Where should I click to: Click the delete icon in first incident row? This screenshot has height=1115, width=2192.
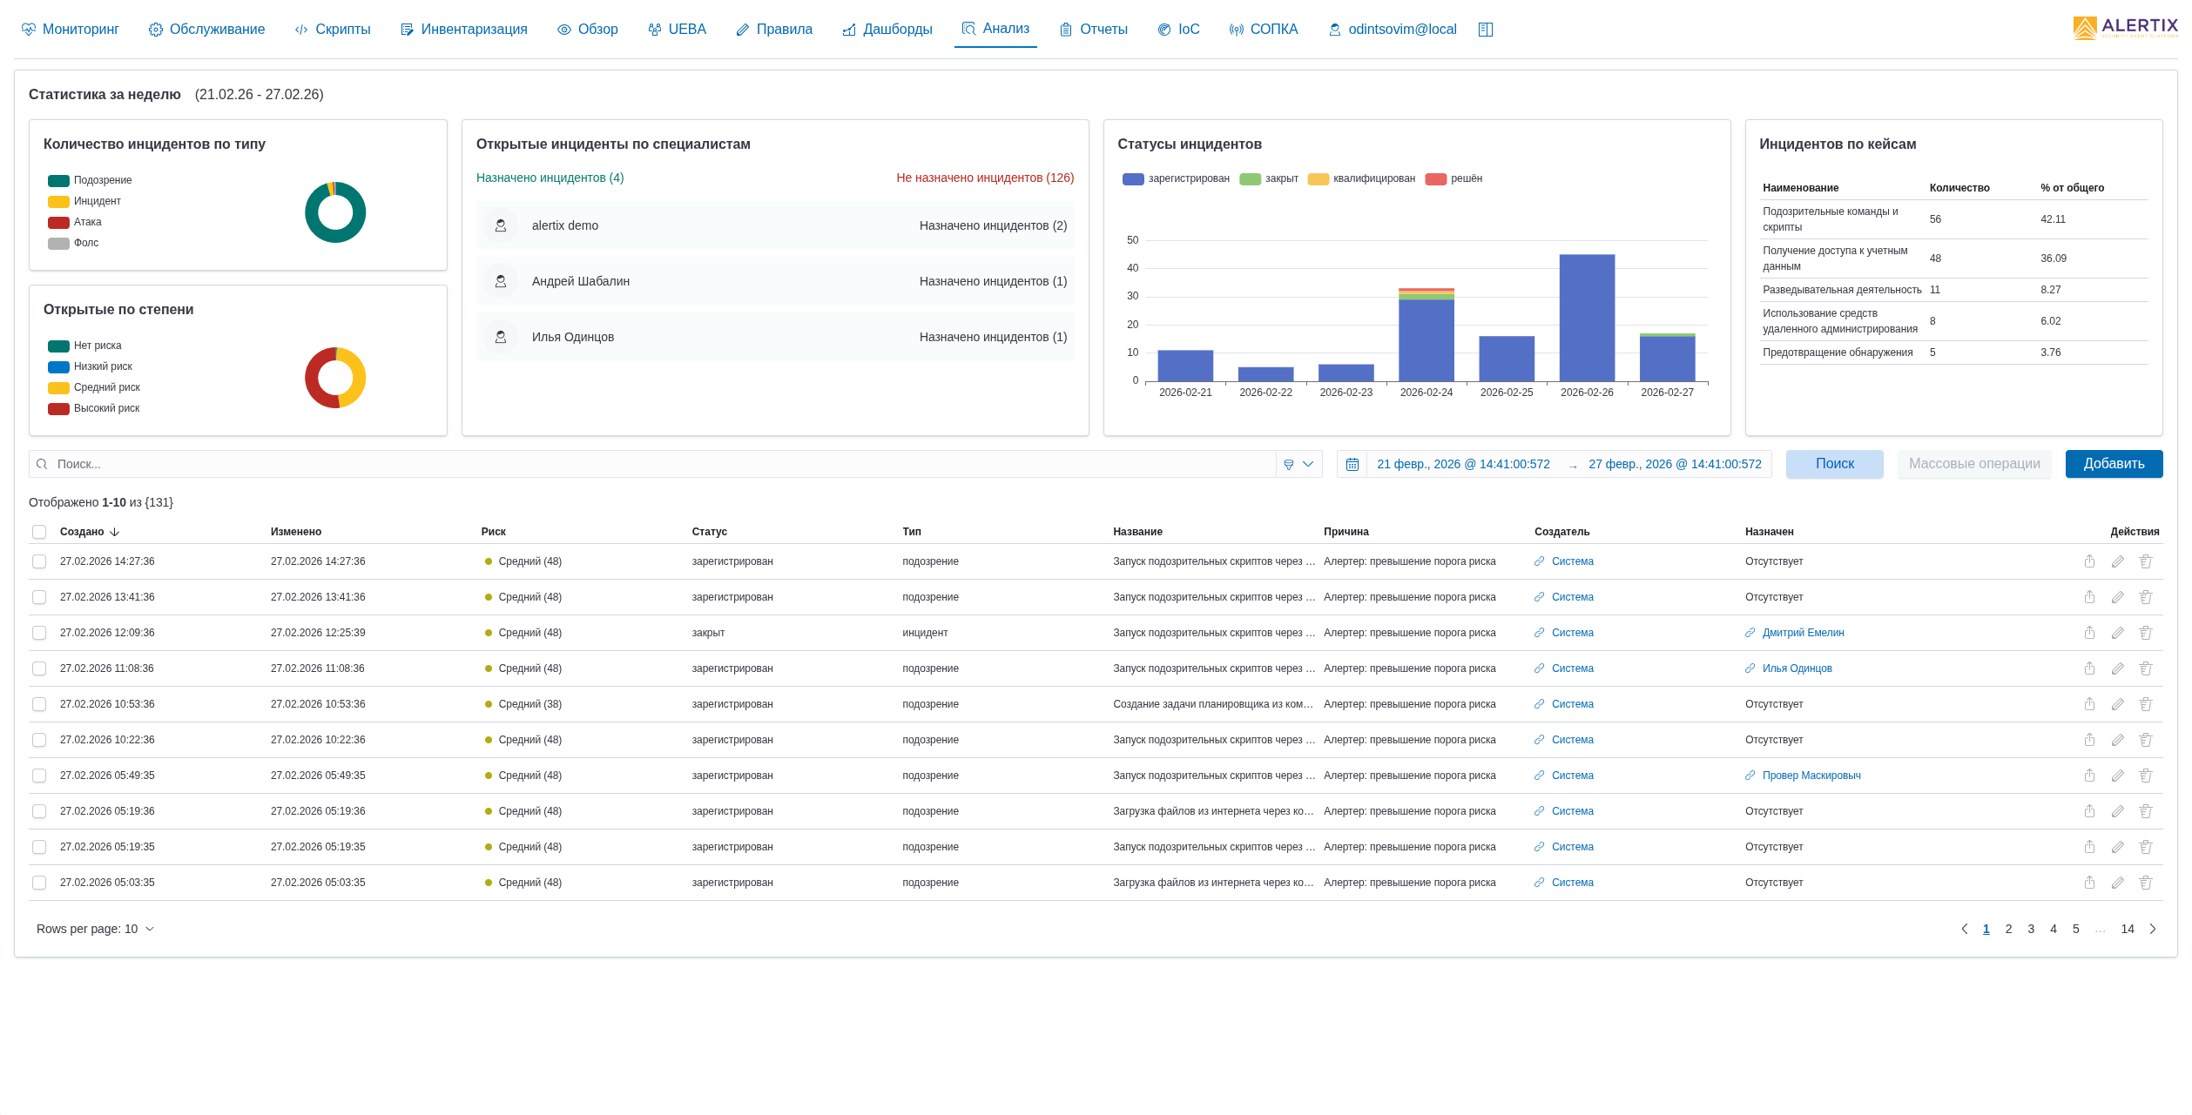[2145, 561]
